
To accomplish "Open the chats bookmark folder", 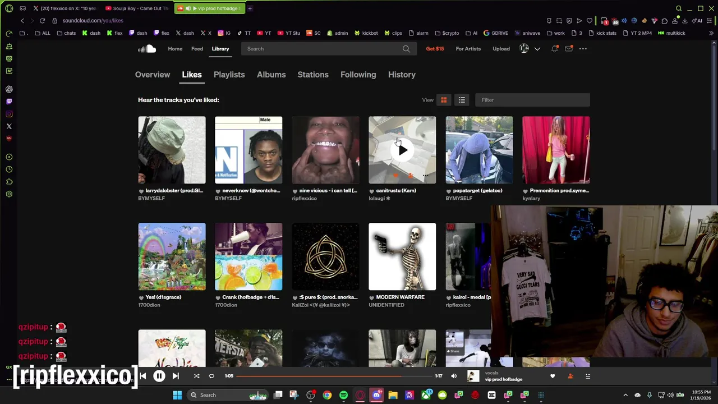I will pyautogui.click(x=66, y=33).
